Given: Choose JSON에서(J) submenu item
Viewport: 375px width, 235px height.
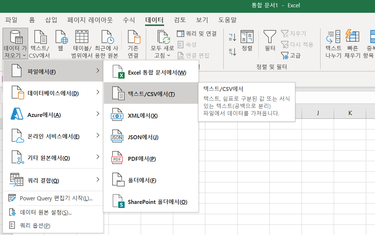Looking at the screenshot, I should (x=151, y=137).
